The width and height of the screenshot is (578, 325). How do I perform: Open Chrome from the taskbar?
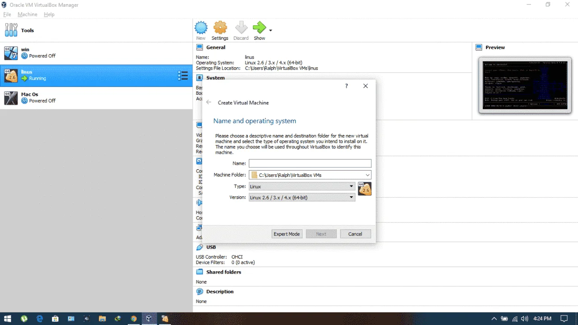click(133, 319)
